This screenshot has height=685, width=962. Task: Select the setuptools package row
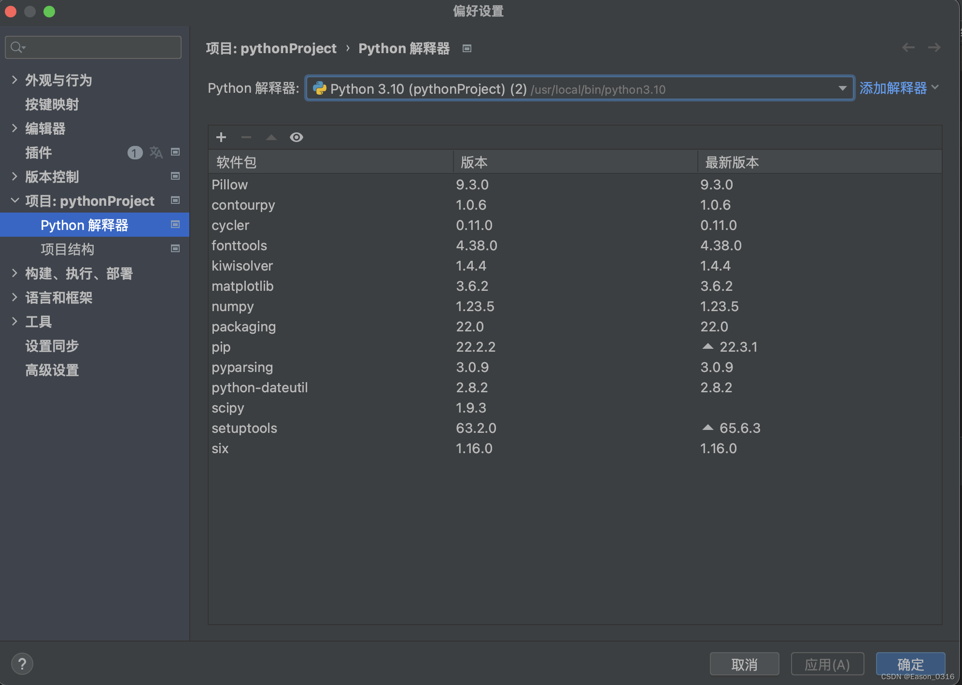575,428
